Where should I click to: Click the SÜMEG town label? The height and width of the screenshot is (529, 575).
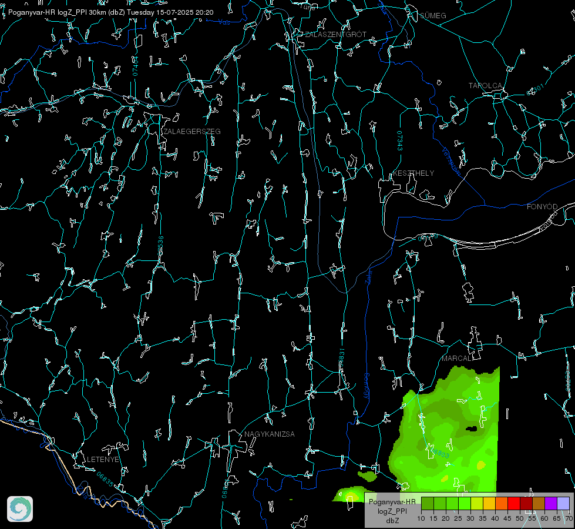tap(433, 15)
